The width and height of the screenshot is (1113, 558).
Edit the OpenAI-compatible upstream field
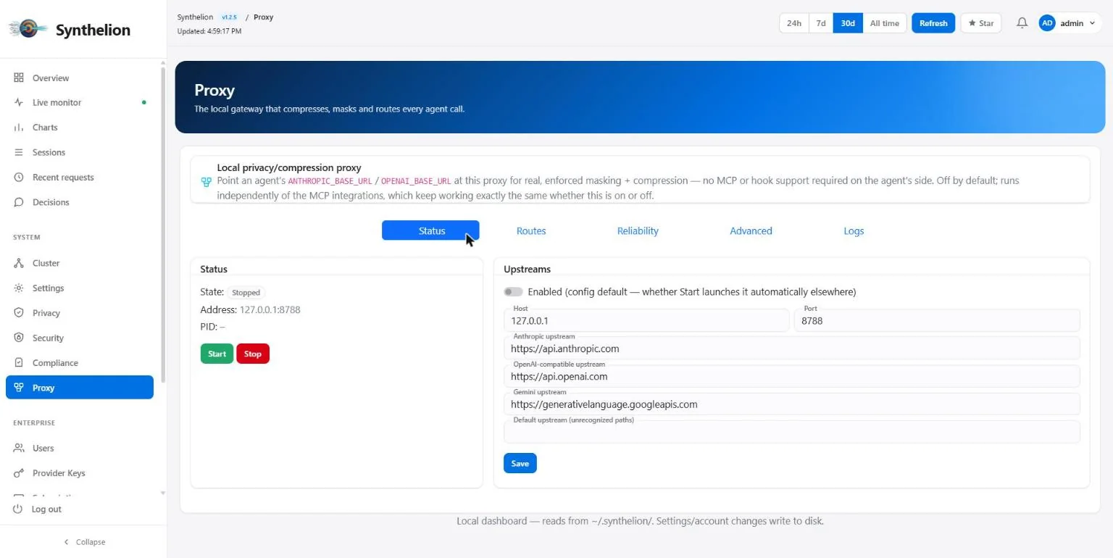(x=792, y=376)
